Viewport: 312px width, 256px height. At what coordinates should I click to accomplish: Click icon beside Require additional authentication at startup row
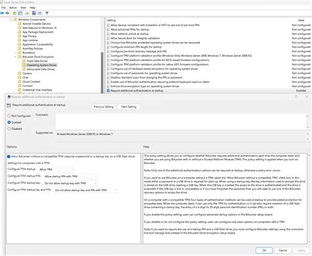point(108,91)
